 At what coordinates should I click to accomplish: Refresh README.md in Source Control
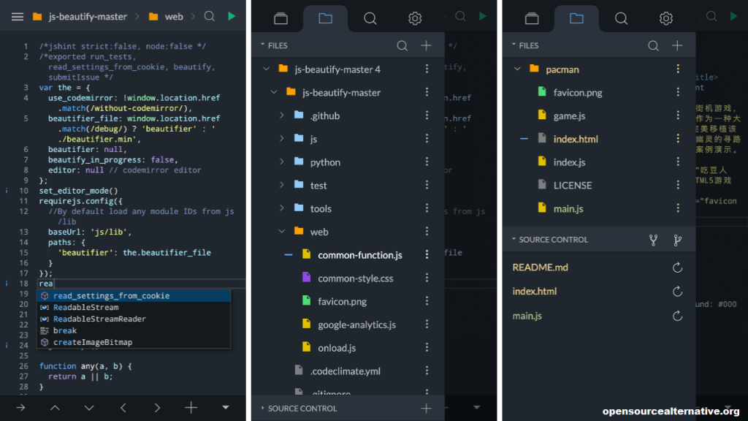(678, 268)
